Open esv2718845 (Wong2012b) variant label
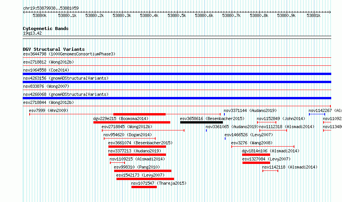 127,127
